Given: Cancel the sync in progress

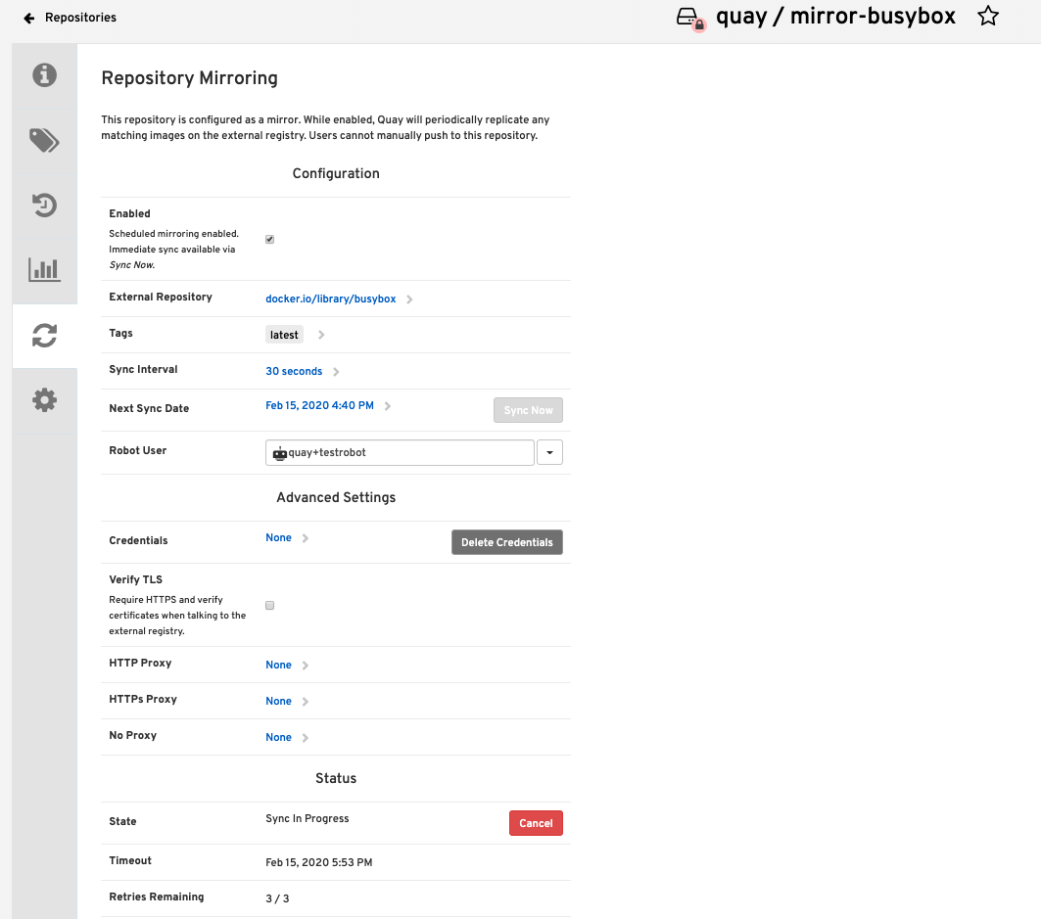Looking at the screenshot, I should pyautogui.click(x=536, y=823).
